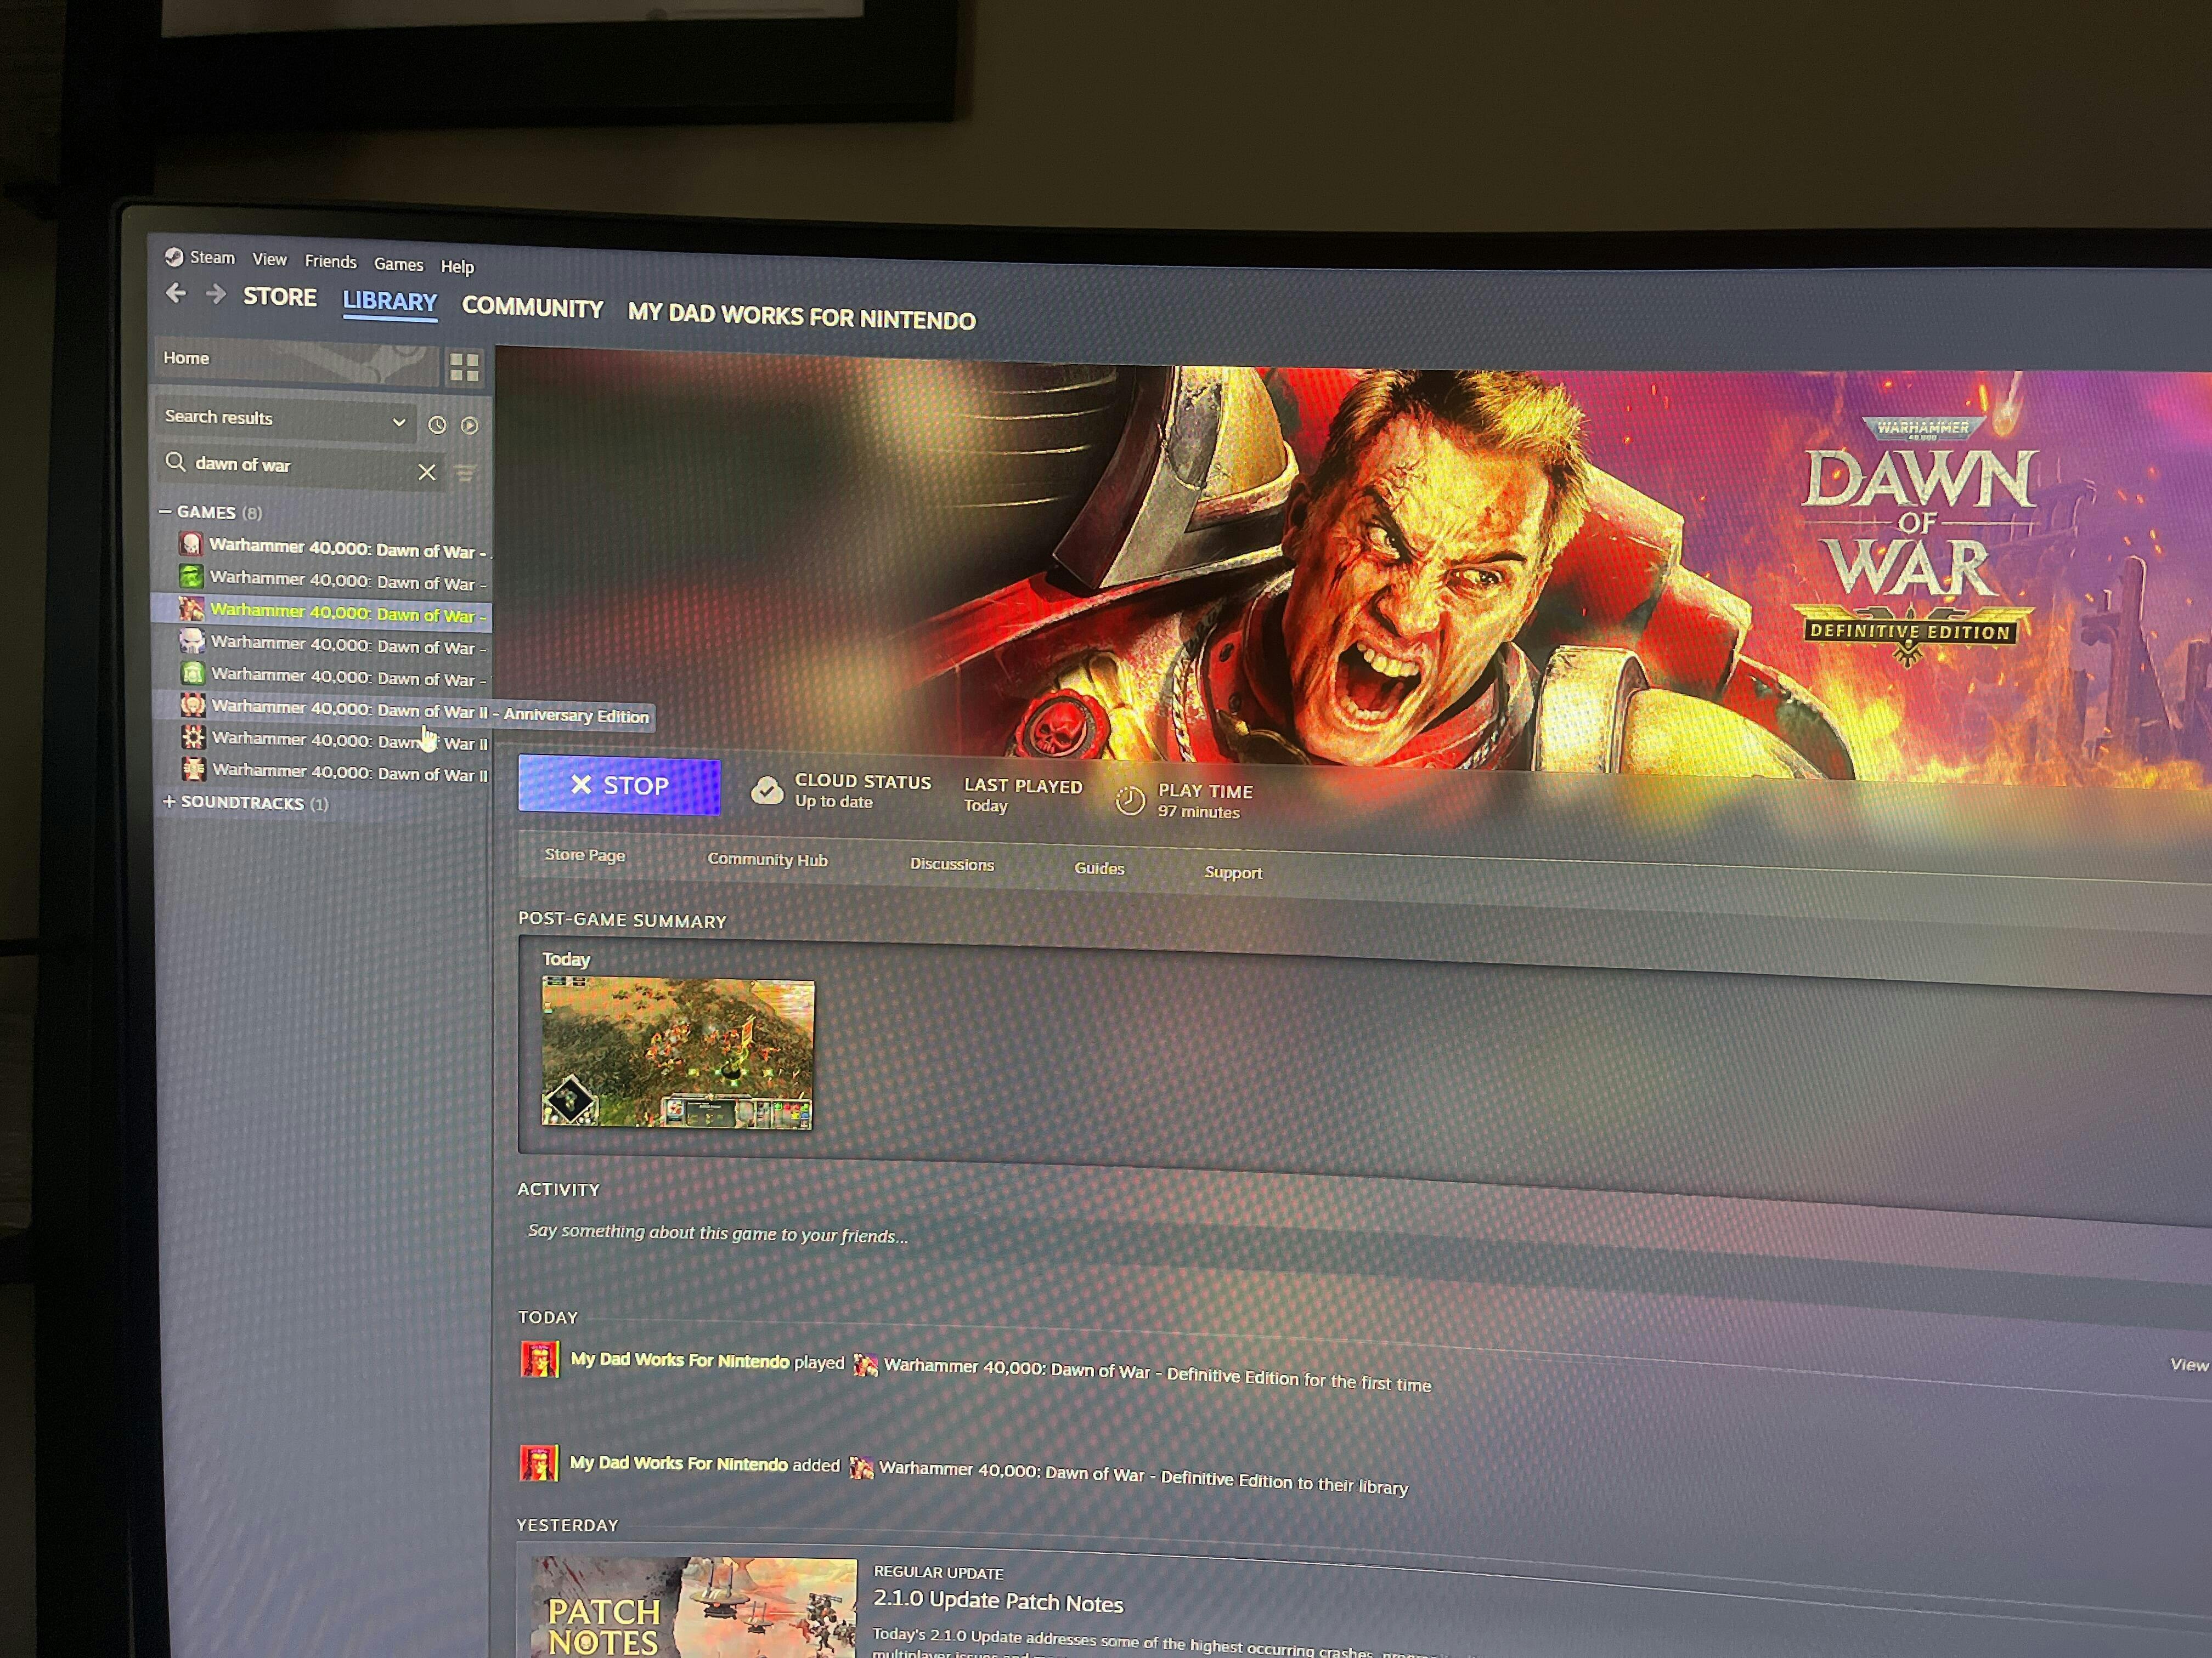The width and height of the screenshot is (2212, 1658).
Task: Open the Community Hub link
Action: click(x=767, y=860)
